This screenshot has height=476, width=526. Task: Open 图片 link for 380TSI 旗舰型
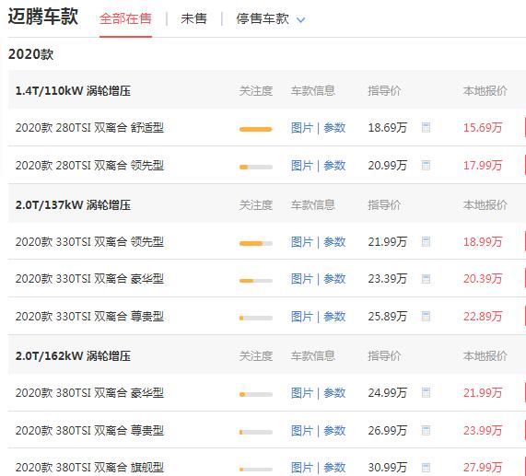point(302,467)
